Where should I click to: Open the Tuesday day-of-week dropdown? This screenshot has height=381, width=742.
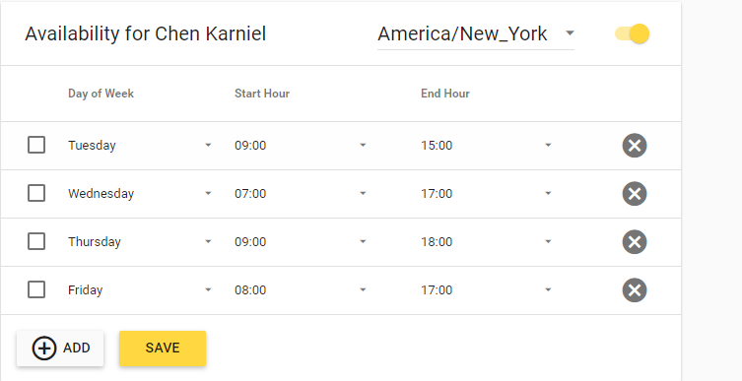[x=140, y=145]
